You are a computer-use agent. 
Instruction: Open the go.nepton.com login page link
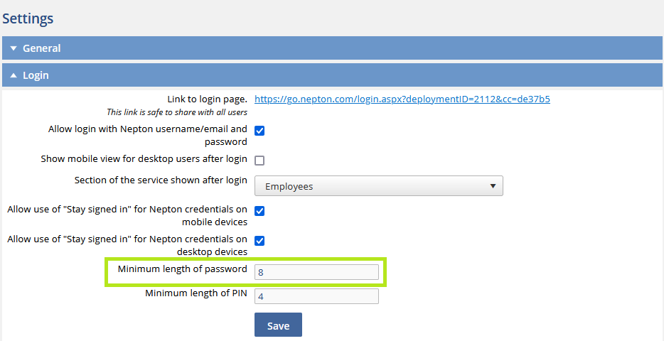point(402,99)
